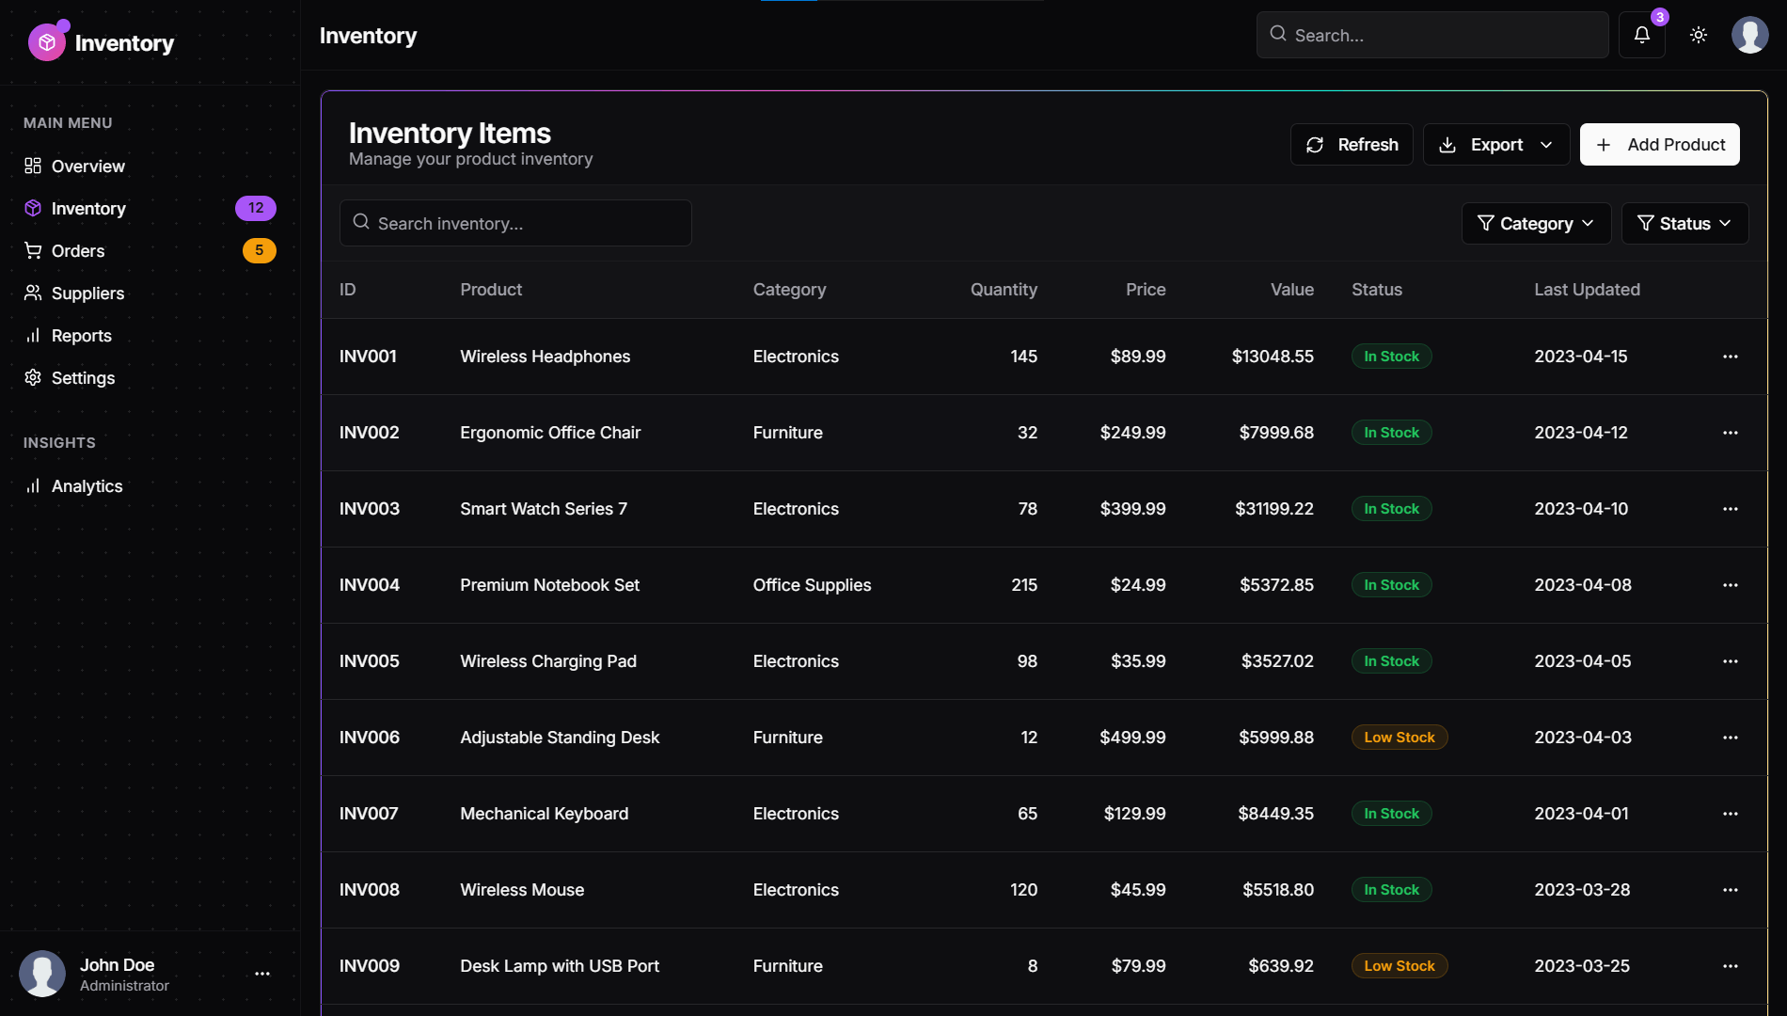Image resolution: width=1787 pixels, height=1016 pixels.
Task: Toggle light mode with the sun icon
Action: 1699,35
